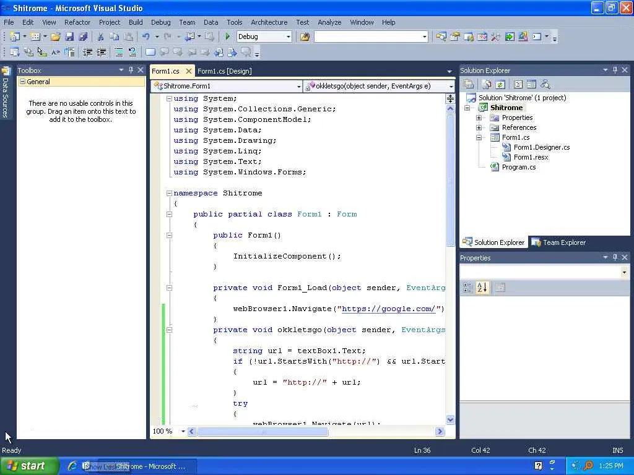
Task: Click View Class Diagram icon in Solution Explorer
Action: (545, 85)
